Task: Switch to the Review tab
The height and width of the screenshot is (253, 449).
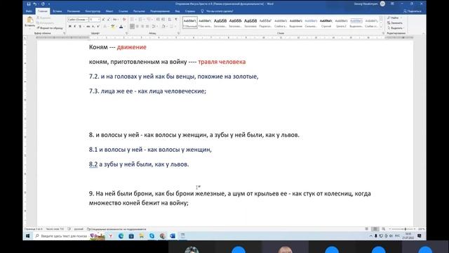Action: pyautogui.click(x=160, y=11)
